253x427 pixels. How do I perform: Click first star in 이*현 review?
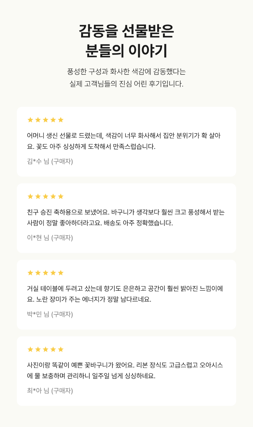pyautogui.click(x=30, y=196)
